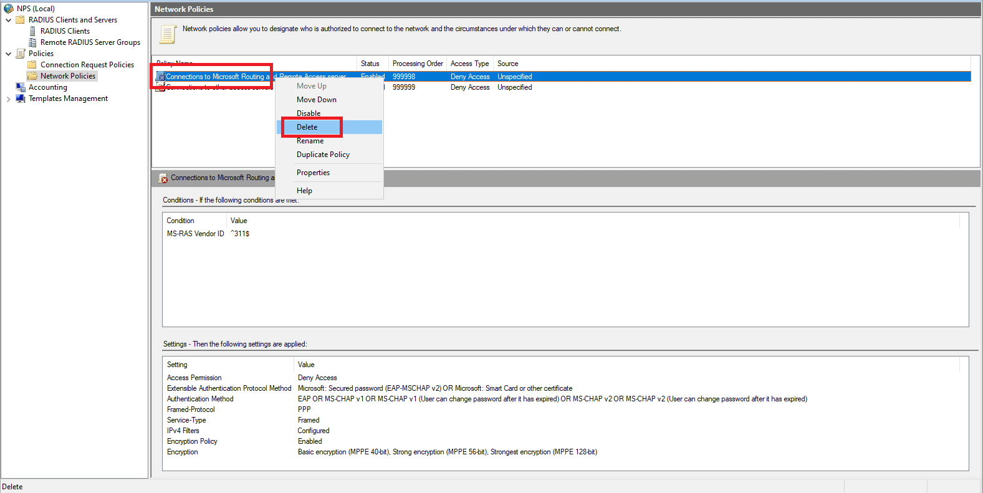This screenshot has height=493, width=983.
Task: Select the policy row with order 999999
Action: [436, 88]
